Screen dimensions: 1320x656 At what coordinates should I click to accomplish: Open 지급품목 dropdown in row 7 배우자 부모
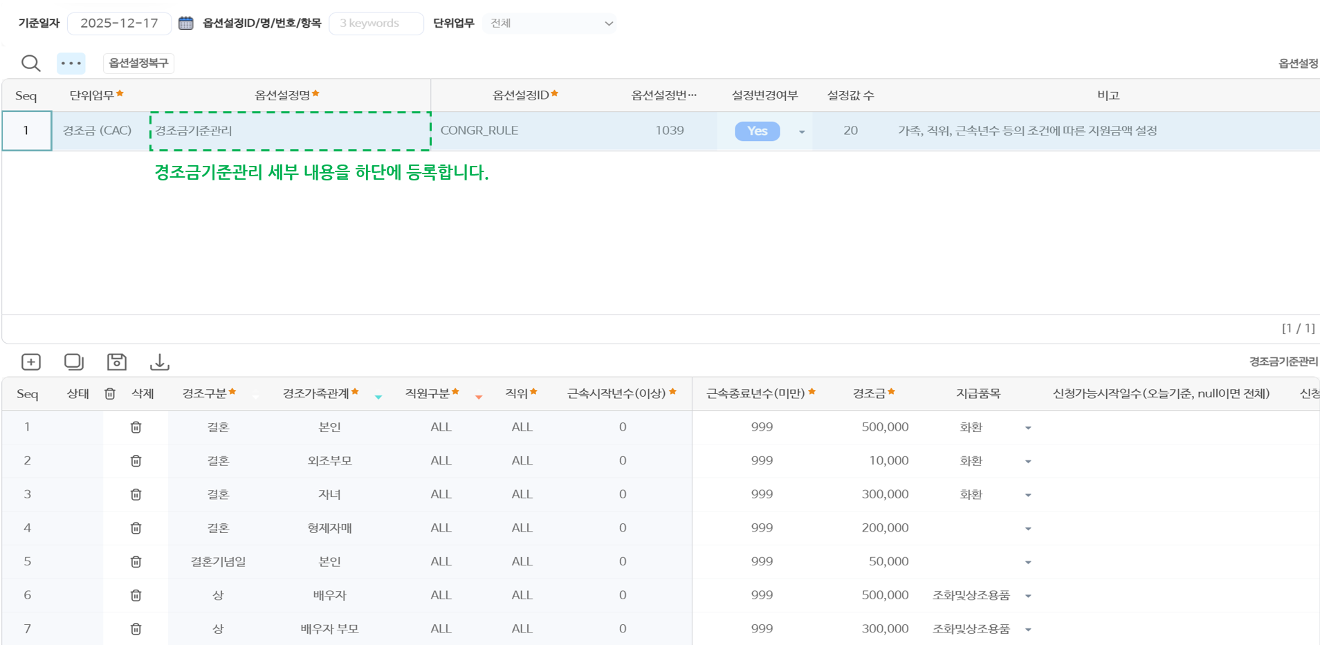(x=1028, y=630)
